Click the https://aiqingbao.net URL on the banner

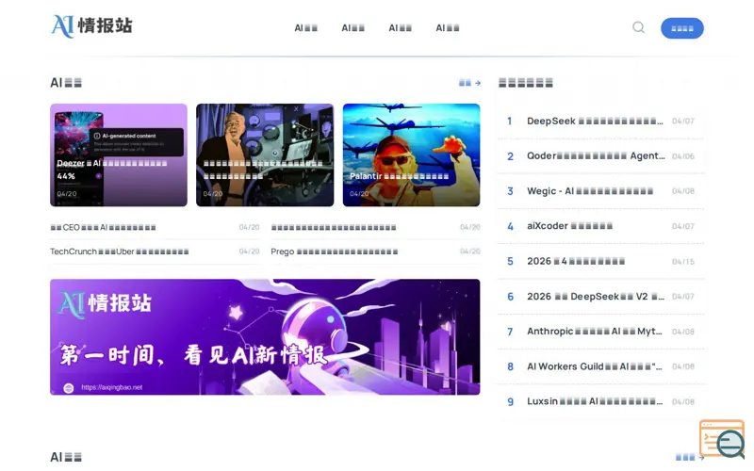pyautogui.click(x=111, y=387)
